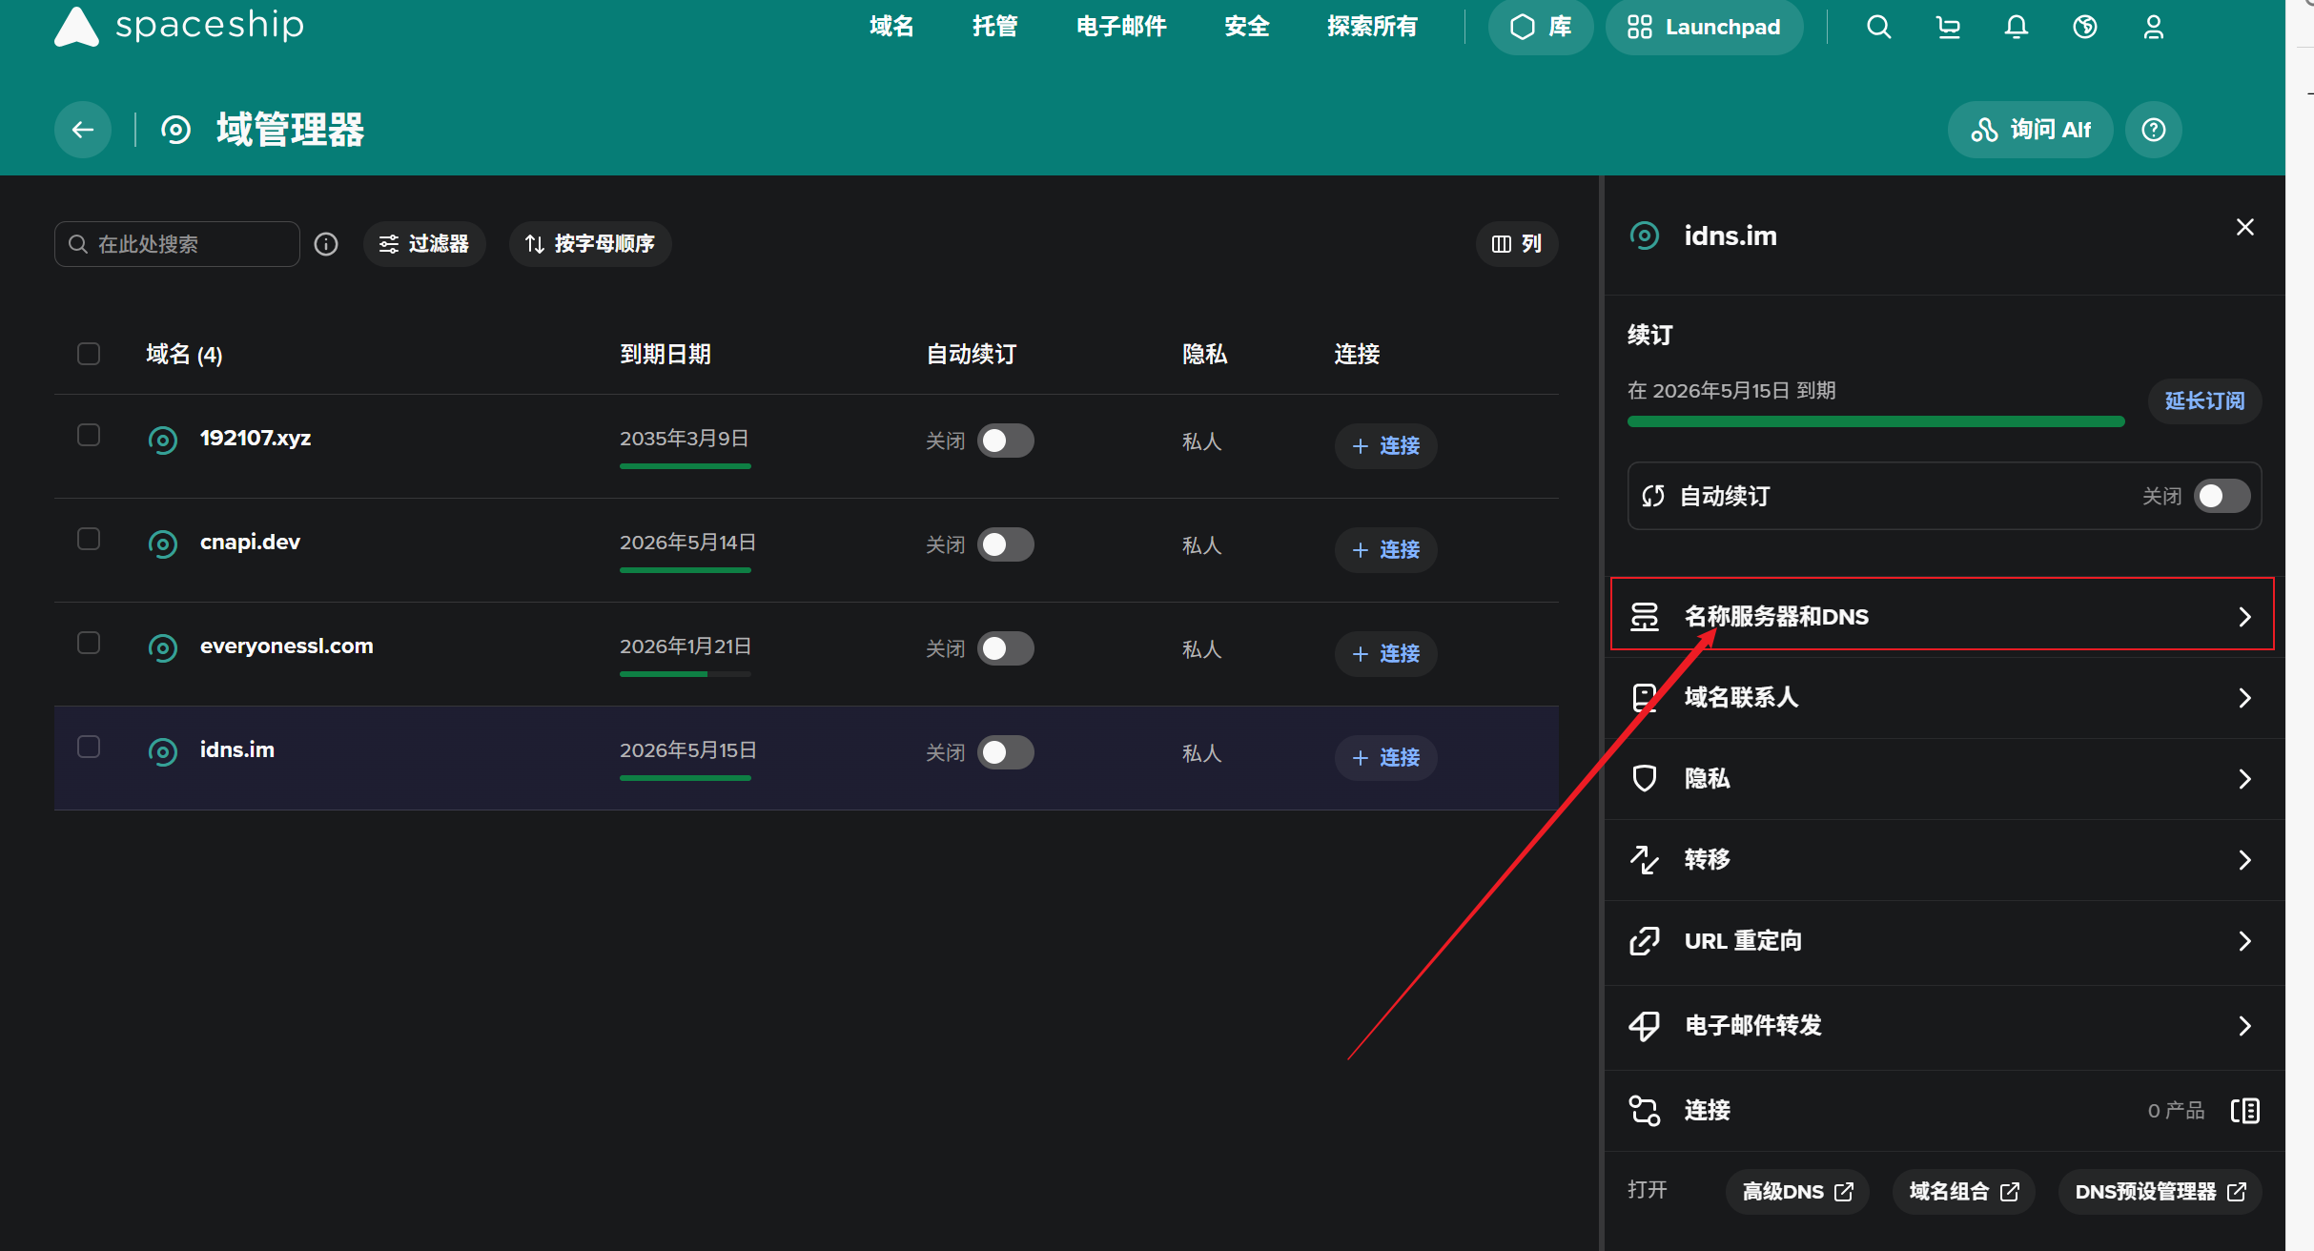Viewport: 2314px width, 1251px height.
Task: Open 域名组合 external link
Action: (1964, 1192)
